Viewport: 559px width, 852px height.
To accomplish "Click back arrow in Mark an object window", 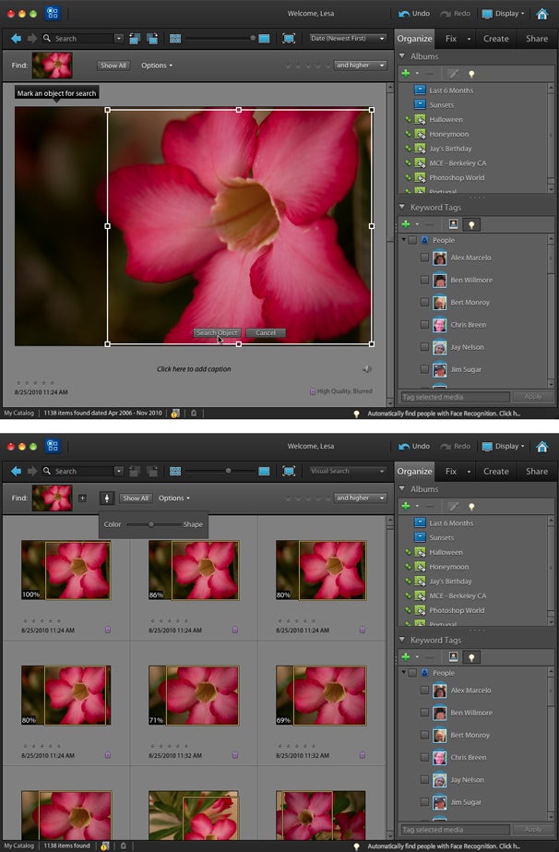I will click(x=16, y=39).
